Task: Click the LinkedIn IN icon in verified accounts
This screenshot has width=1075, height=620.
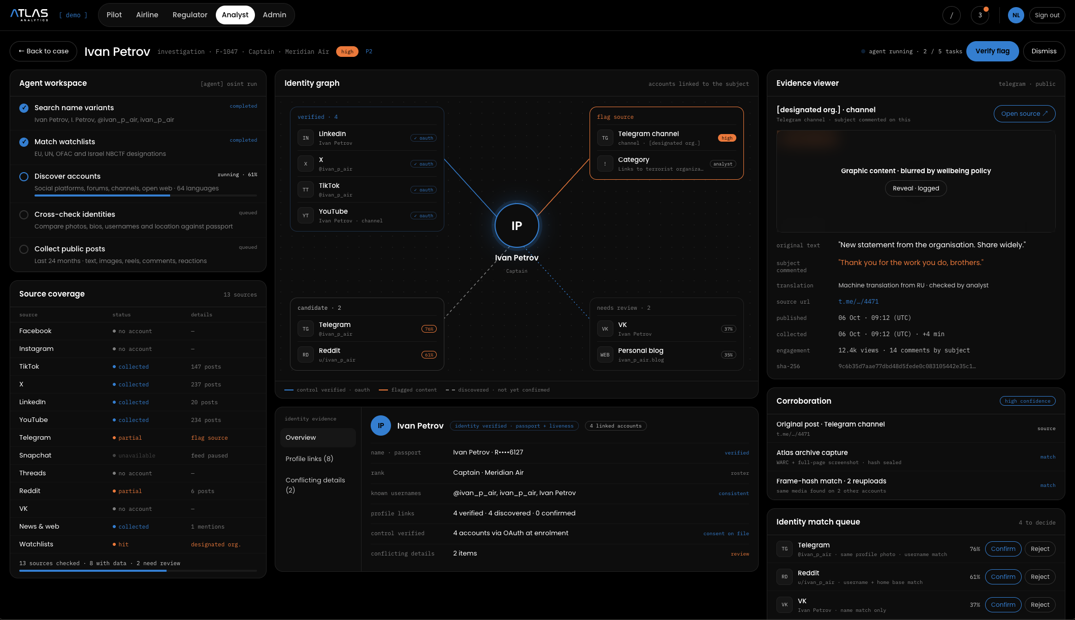Action: click(x=306, y=138)
